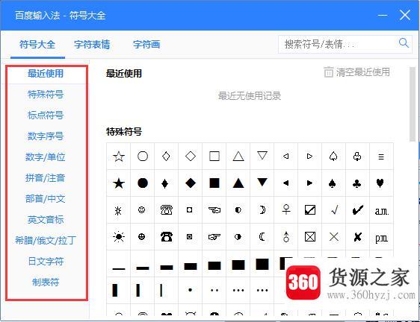Open the 特殊符号 category
This screenshot has width=420, height=322.
46,94
